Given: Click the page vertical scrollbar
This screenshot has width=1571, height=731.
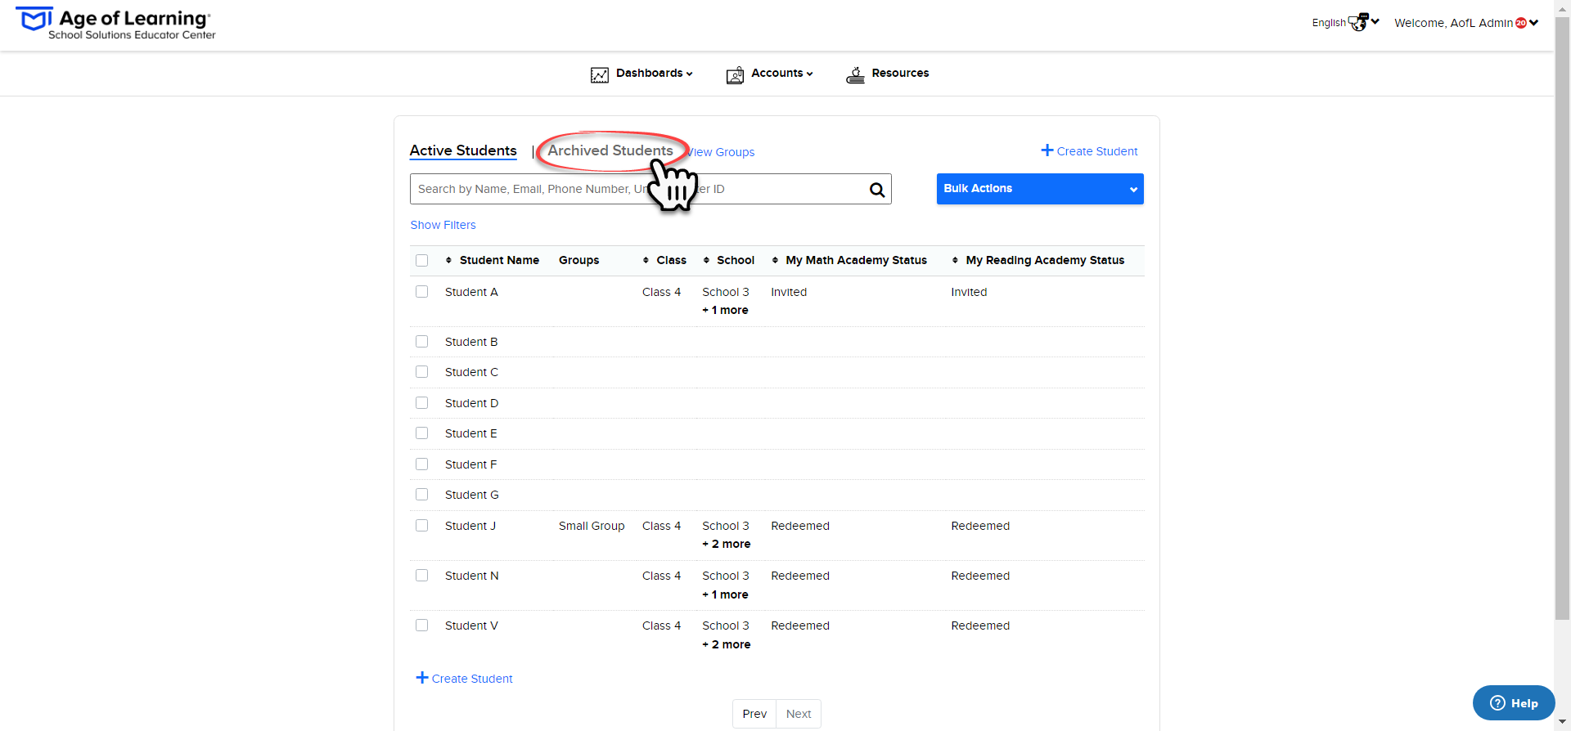Looking at the screenshot, I should [1563, 319].
